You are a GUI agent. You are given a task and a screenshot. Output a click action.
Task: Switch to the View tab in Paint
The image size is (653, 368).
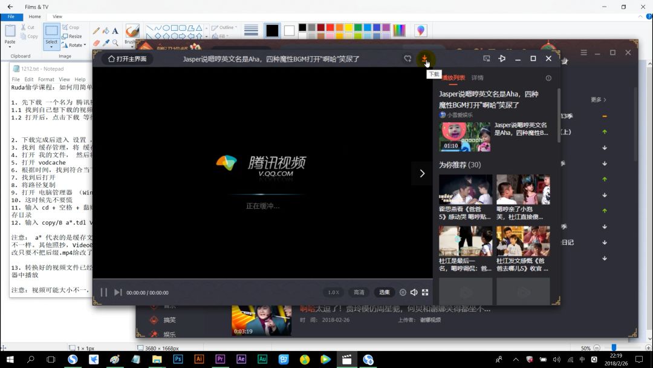pos(57,17)
